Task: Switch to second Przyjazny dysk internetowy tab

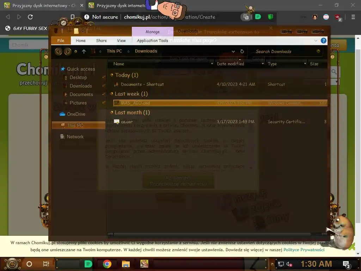Action: tap(117, 5)
